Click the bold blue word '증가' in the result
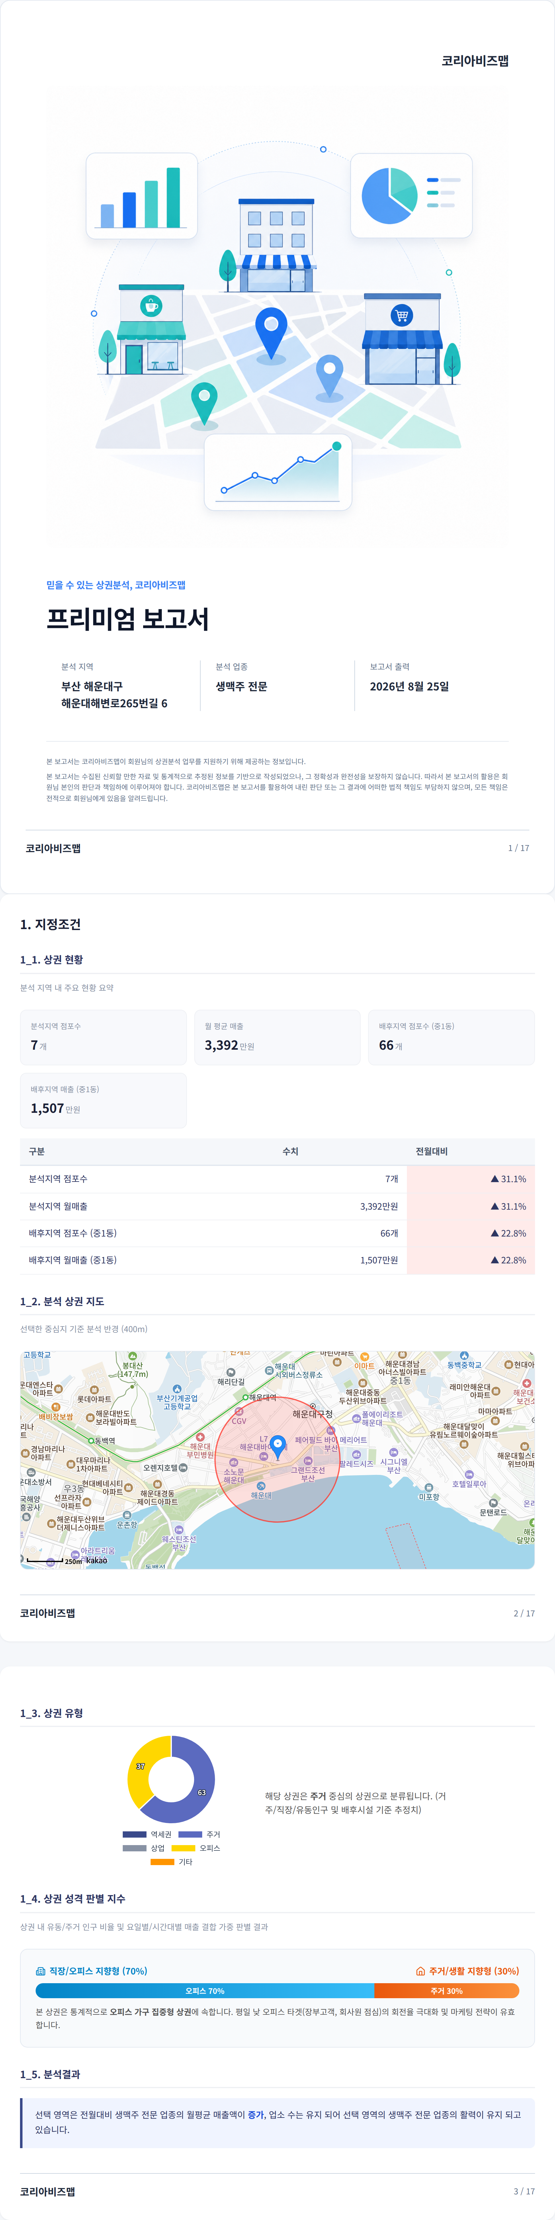 [256, 2114]
